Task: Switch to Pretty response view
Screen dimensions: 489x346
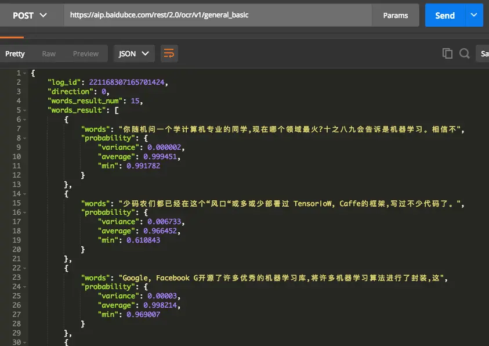Action: tap(15, 53)
